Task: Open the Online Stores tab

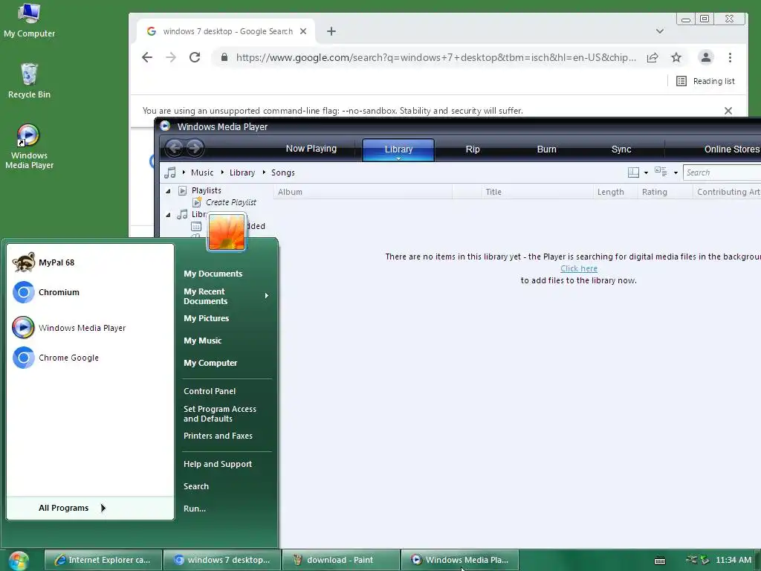Action: point(731,149)
